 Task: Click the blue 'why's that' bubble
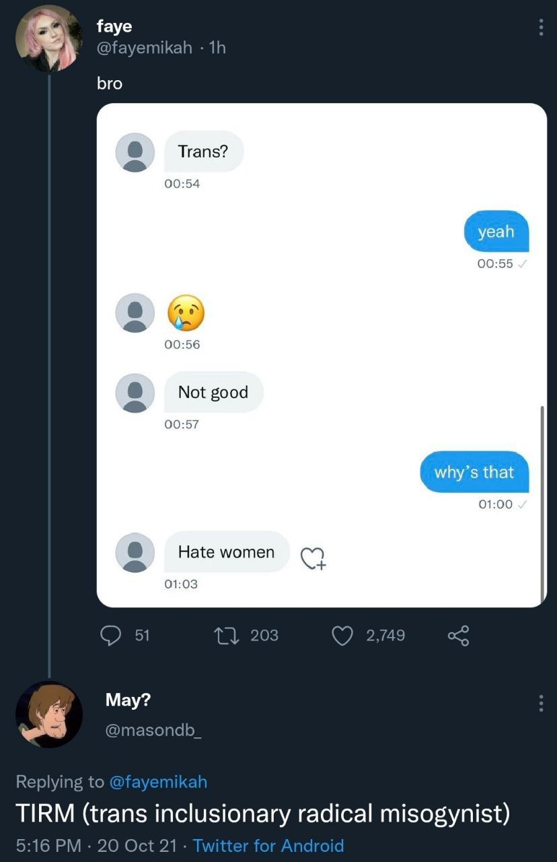pyautogui.click(x=474, y=472)
